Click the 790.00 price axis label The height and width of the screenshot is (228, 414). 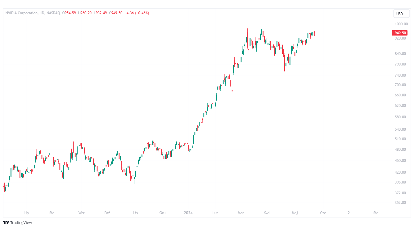(x=401, y=64)
